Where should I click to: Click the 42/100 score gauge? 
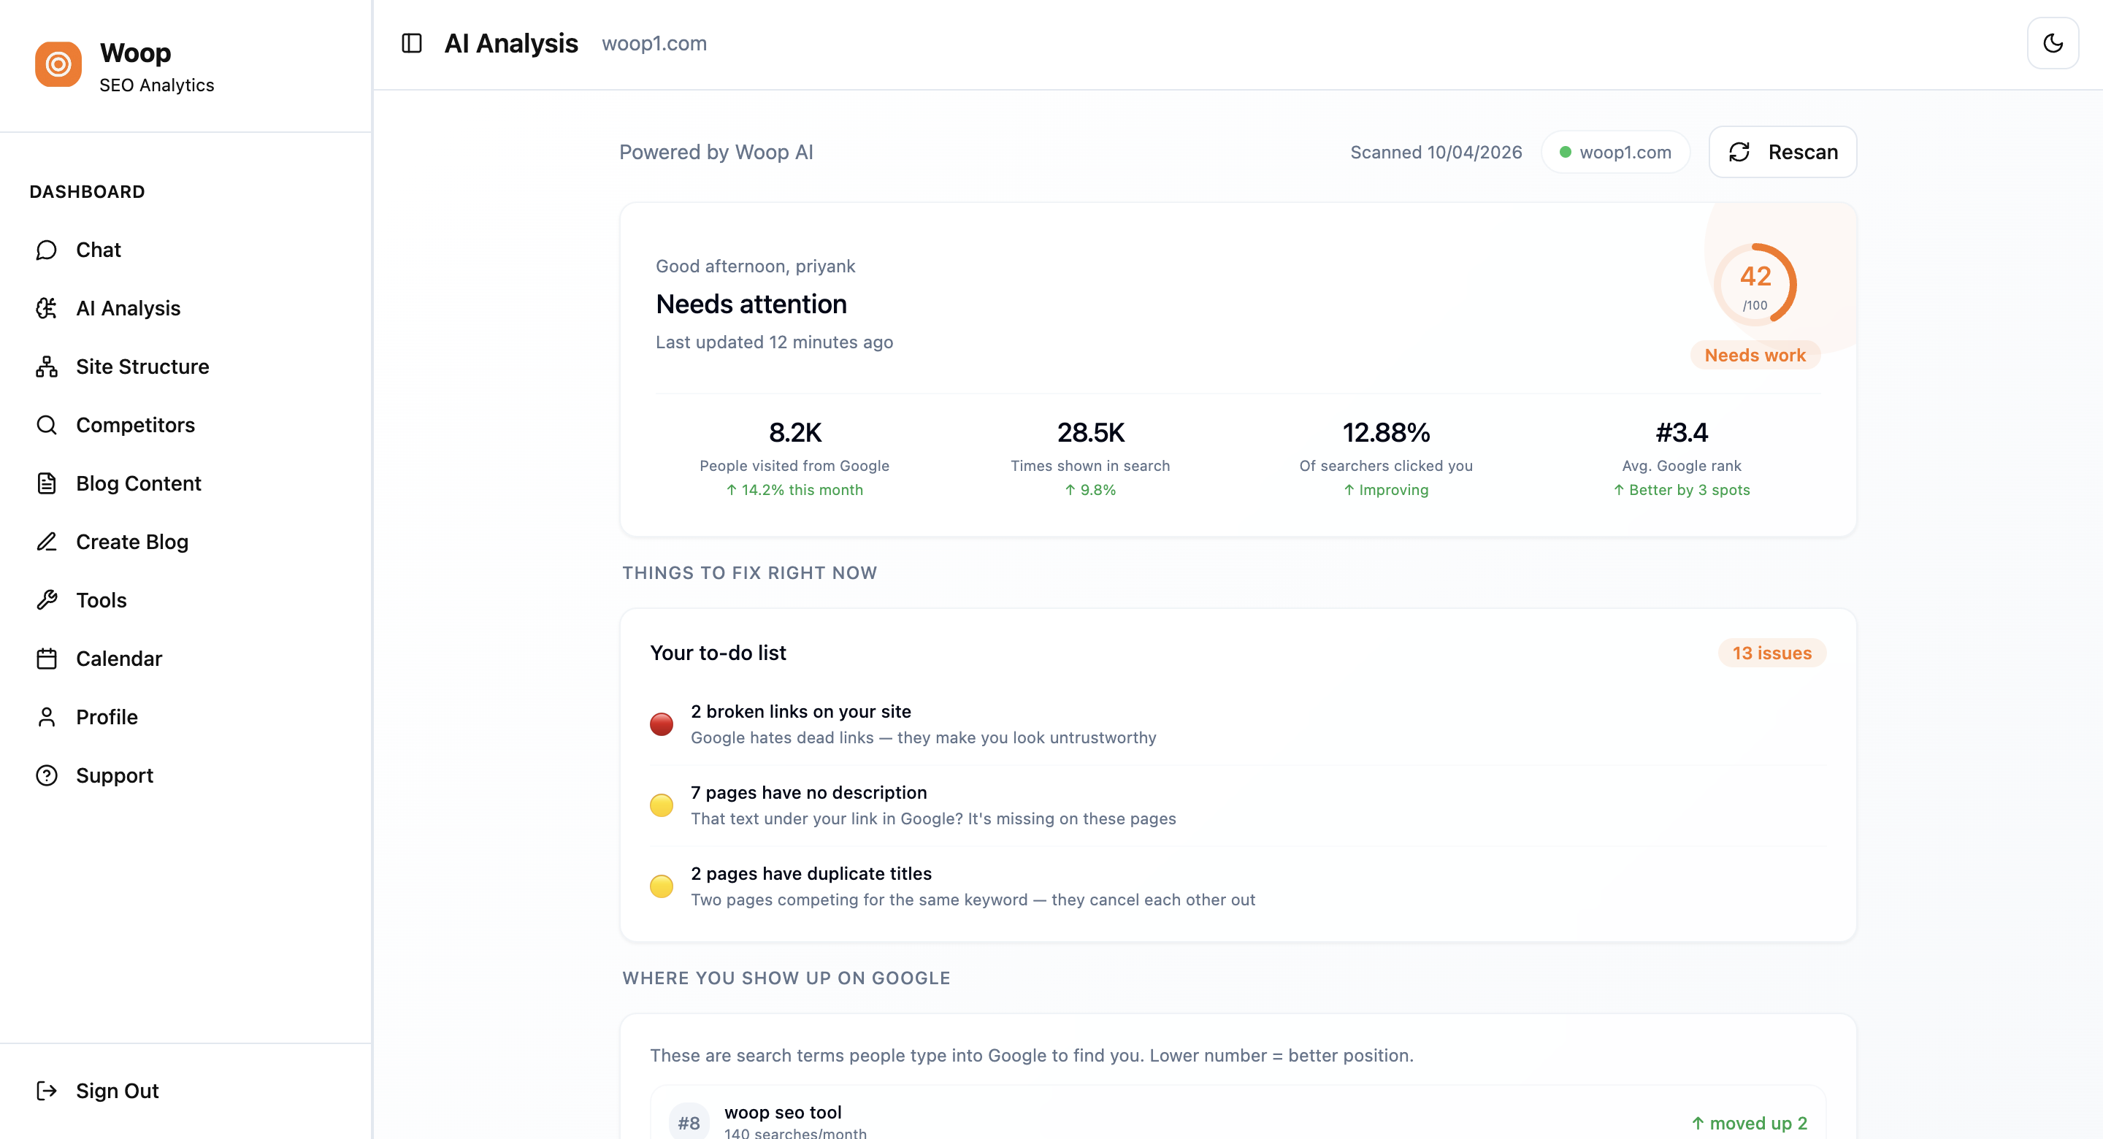coord(1755,285)
